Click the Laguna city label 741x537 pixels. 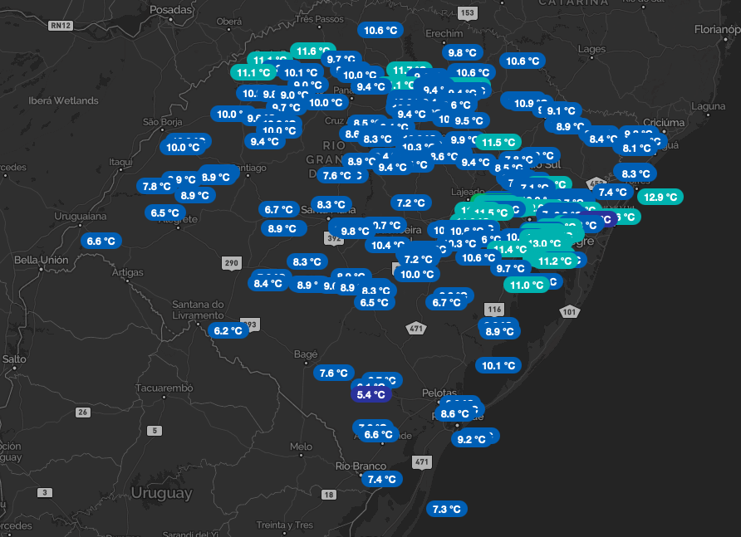click(709, 106)
